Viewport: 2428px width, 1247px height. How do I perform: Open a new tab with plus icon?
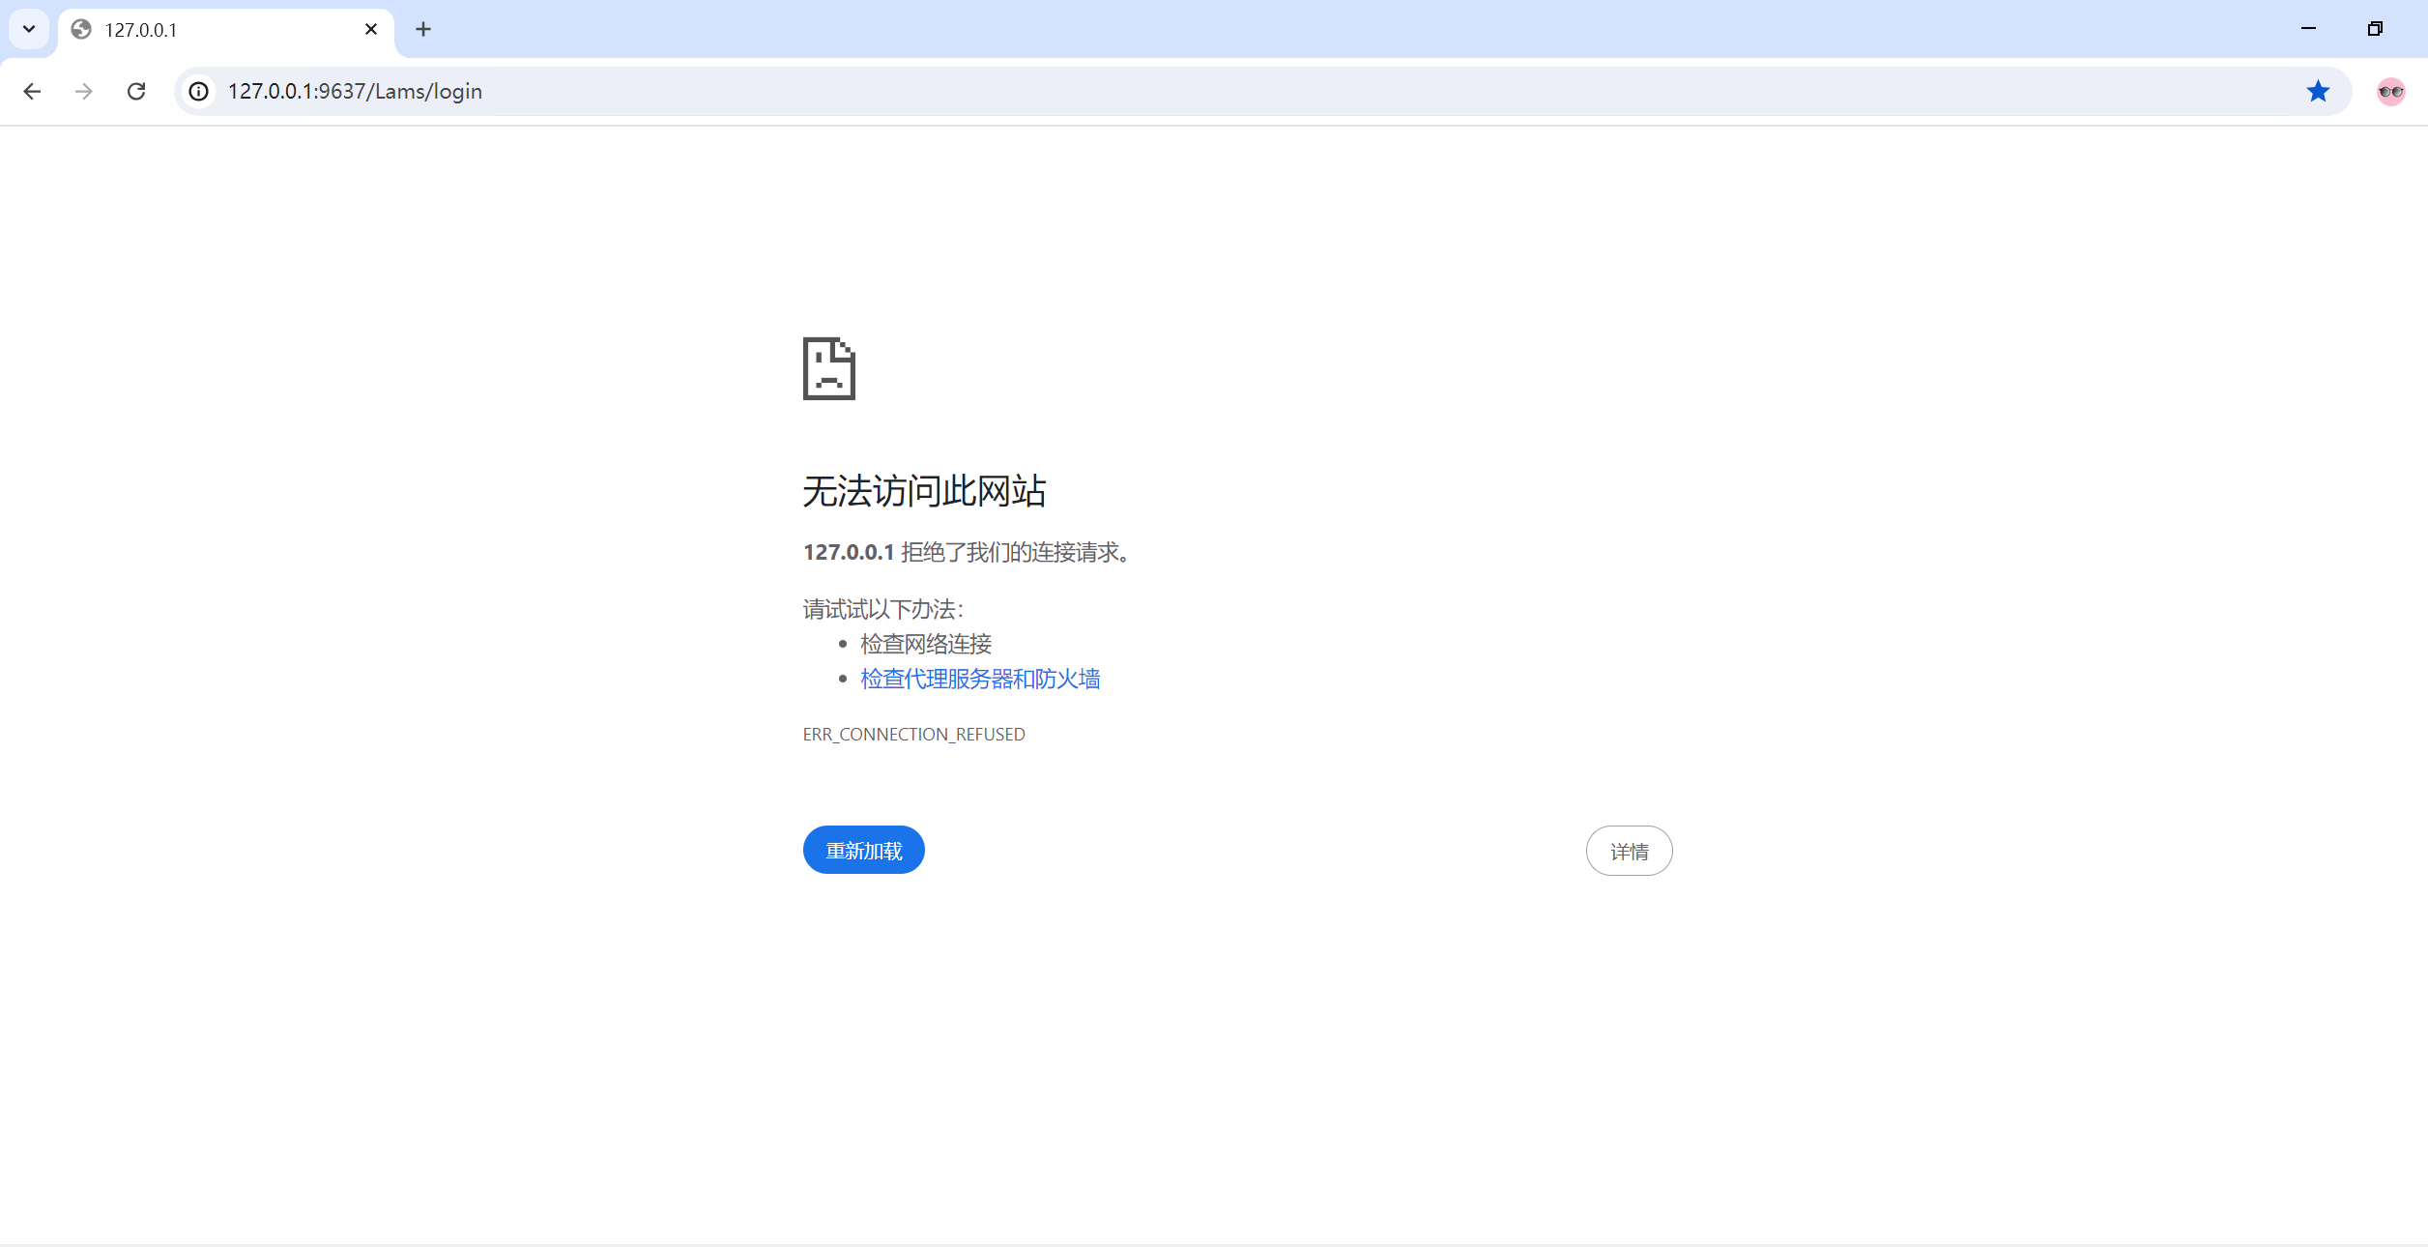click(423, 29)
